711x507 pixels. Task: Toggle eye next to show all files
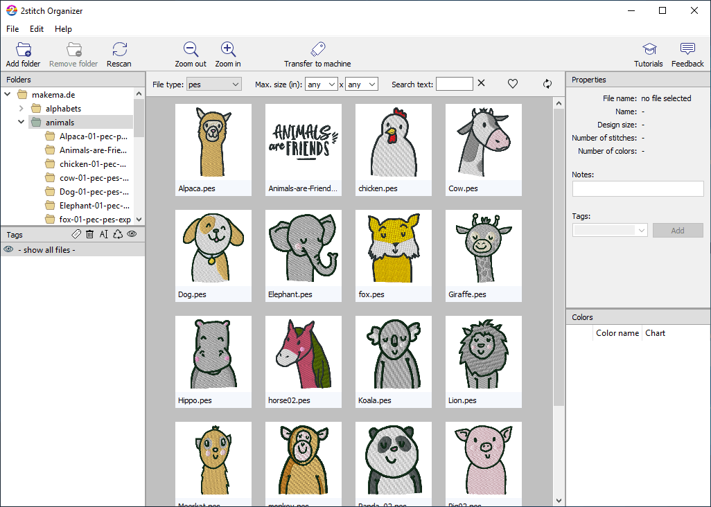(x=8, y=249)
